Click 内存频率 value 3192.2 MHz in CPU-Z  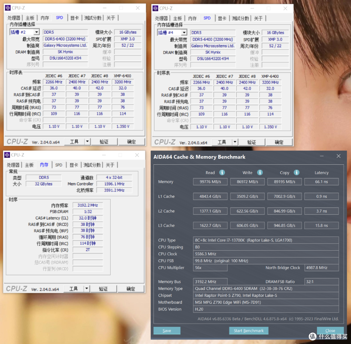(x=88, y=205)
